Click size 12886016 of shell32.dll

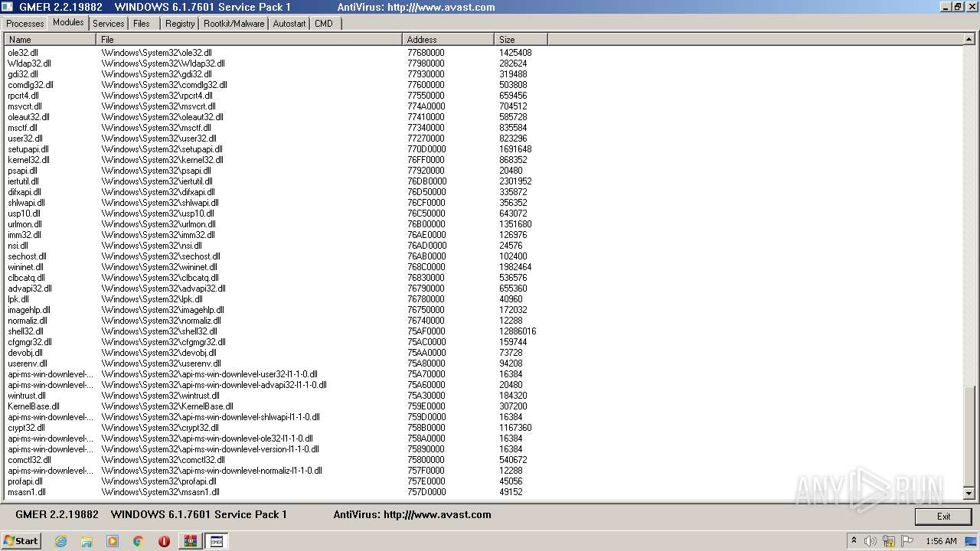point(518,331)
